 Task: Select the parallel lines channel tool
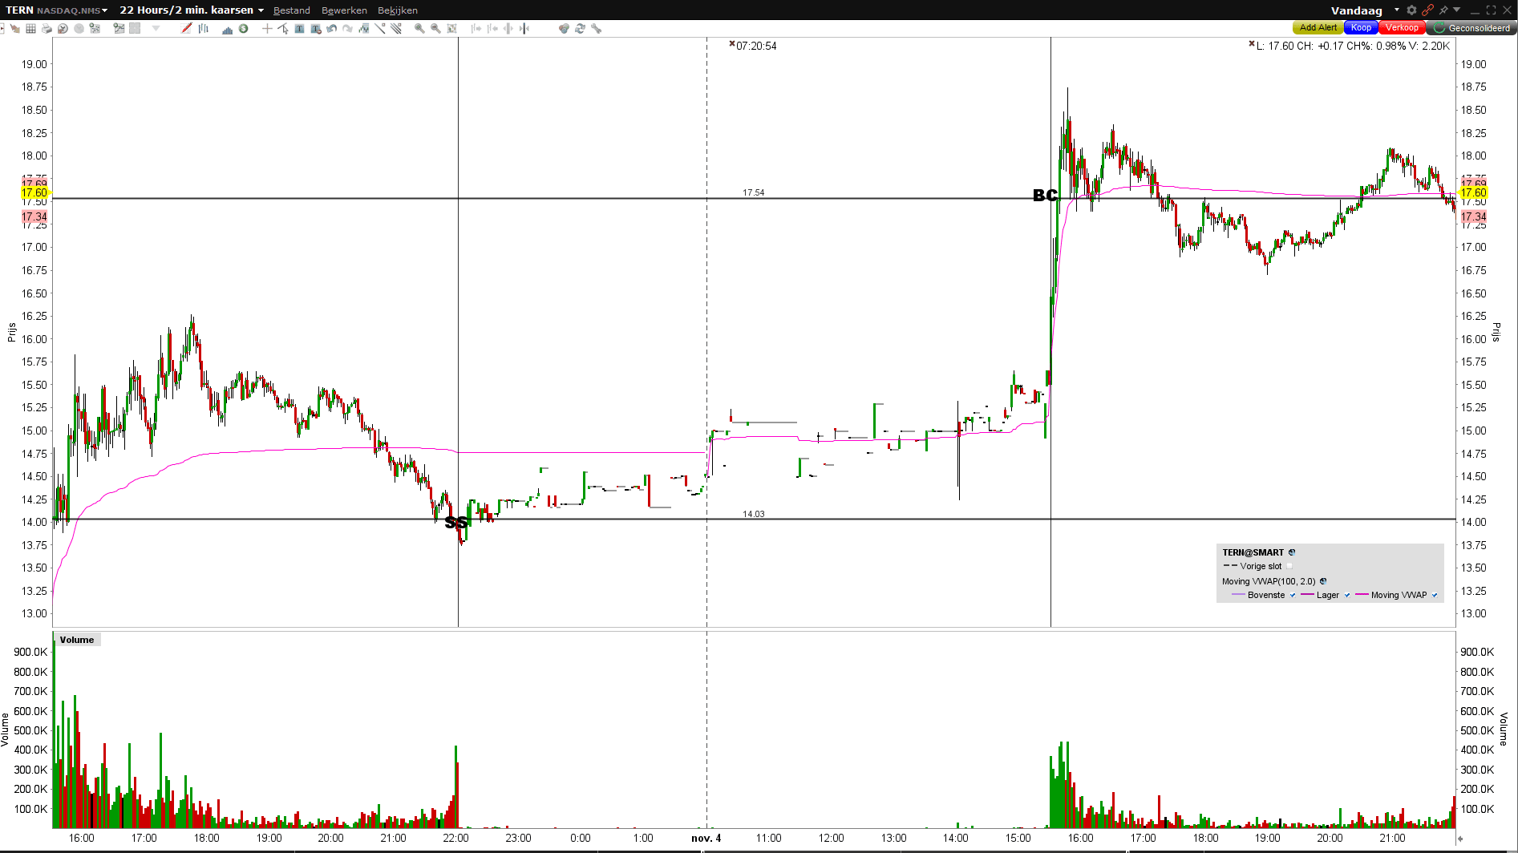point(396,29)
